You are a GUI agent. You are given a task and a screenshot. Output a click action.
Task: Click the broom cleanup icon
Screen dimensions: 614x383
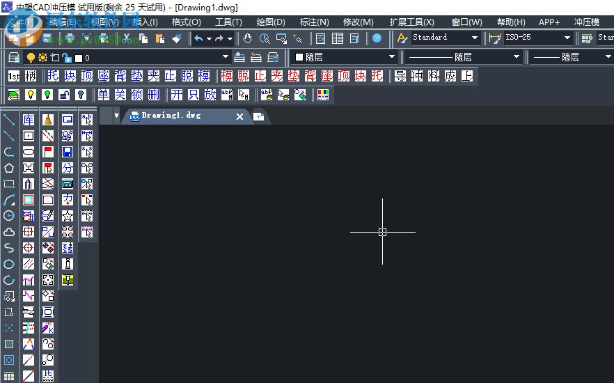48,120
